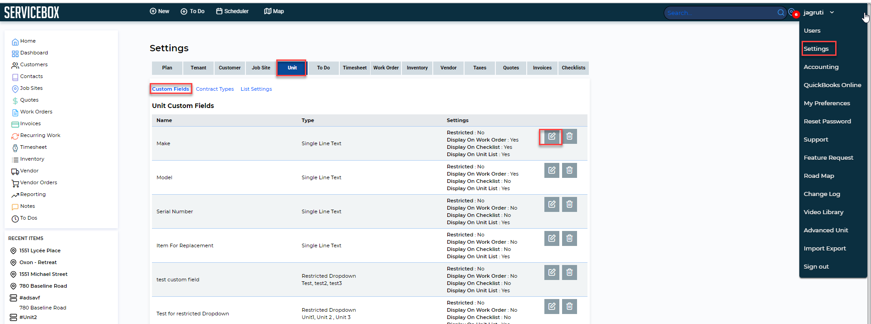Click the Vendor Orders cart icon
Screen dimensions: 871x324
coord(15,183)
